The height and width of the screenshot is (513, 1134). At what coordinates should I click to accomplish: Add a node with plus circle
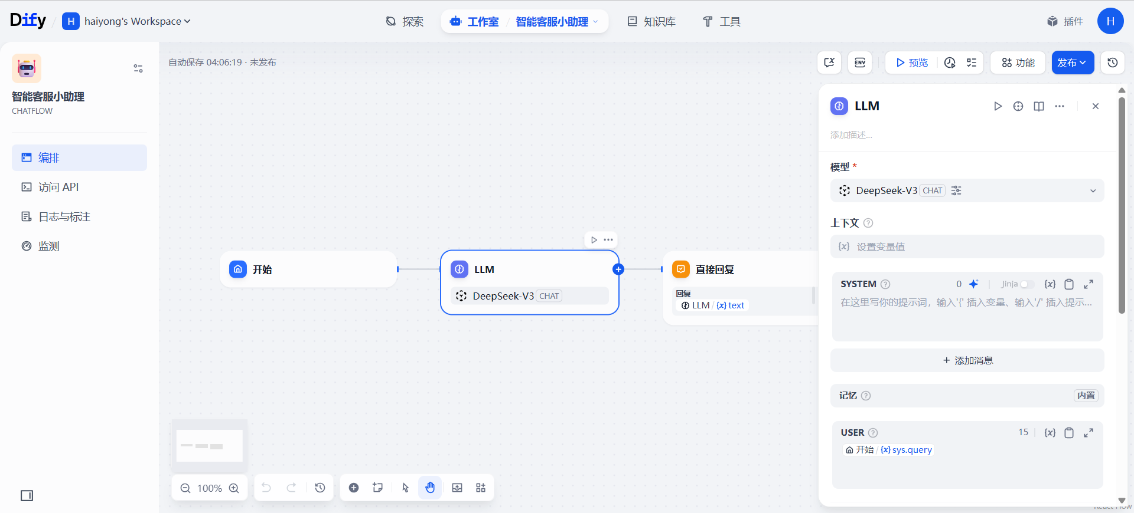point(354,488)
